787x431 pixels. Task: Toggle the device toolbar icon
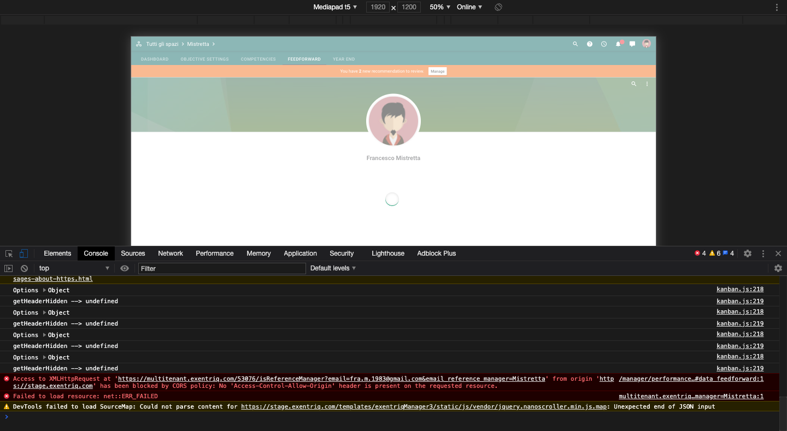pos(24,253)
